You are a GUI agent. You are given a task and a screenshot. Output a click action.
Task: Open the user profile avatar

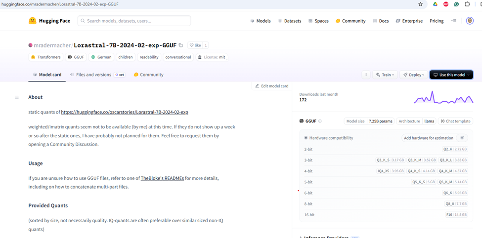pyautogui.click(x=470, y=21)
